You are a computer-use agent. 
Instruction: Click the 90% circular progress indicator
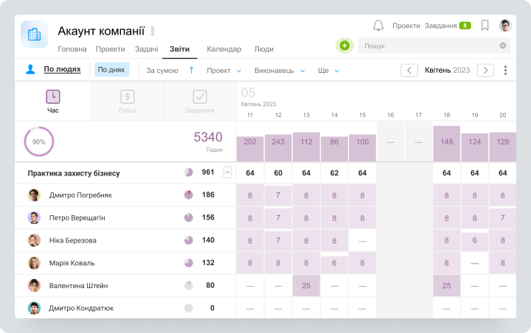pos(39,141)
